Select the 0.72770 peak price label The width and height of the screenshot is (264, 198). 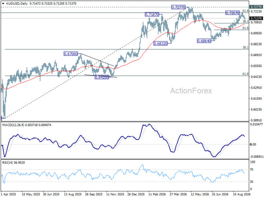pos(178,7)
